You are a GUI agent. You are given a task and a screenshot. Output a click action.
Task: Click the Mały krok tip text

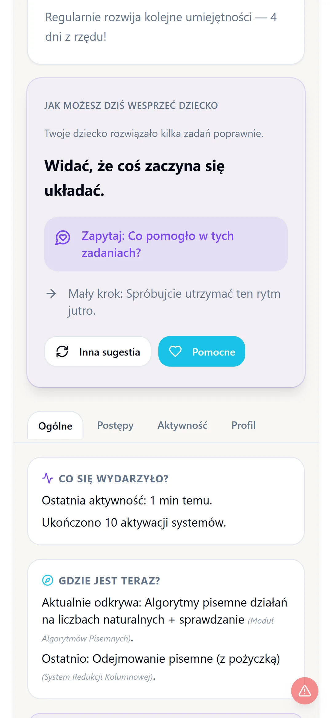coord(174,302)
